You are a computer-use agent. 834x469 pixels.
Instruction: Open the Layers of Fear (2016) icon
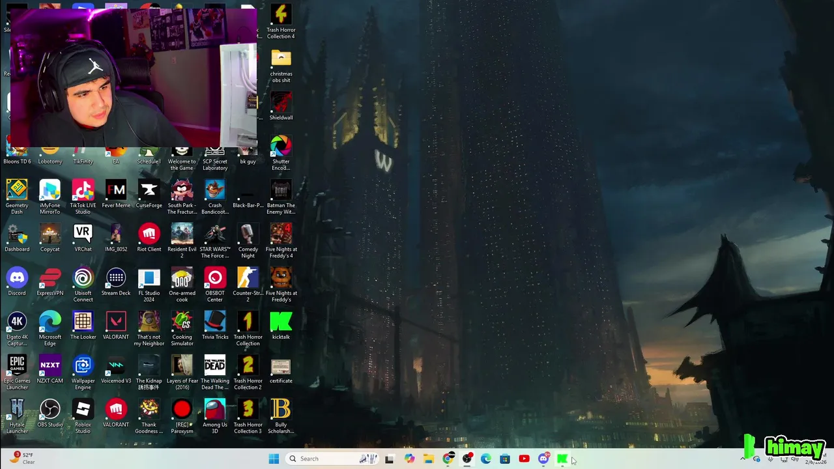pos(182,372)
